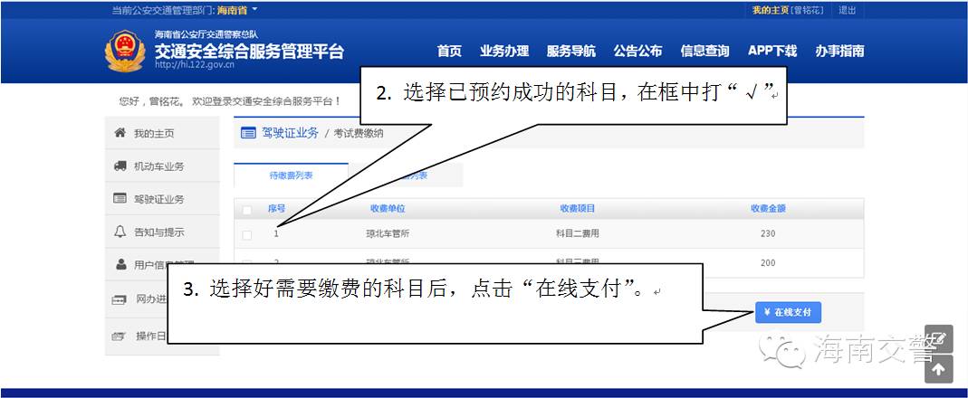Switch to the 待缴费列表 tab
The width and height of the screenshot is (968, 398).
[x=291, y=175]
